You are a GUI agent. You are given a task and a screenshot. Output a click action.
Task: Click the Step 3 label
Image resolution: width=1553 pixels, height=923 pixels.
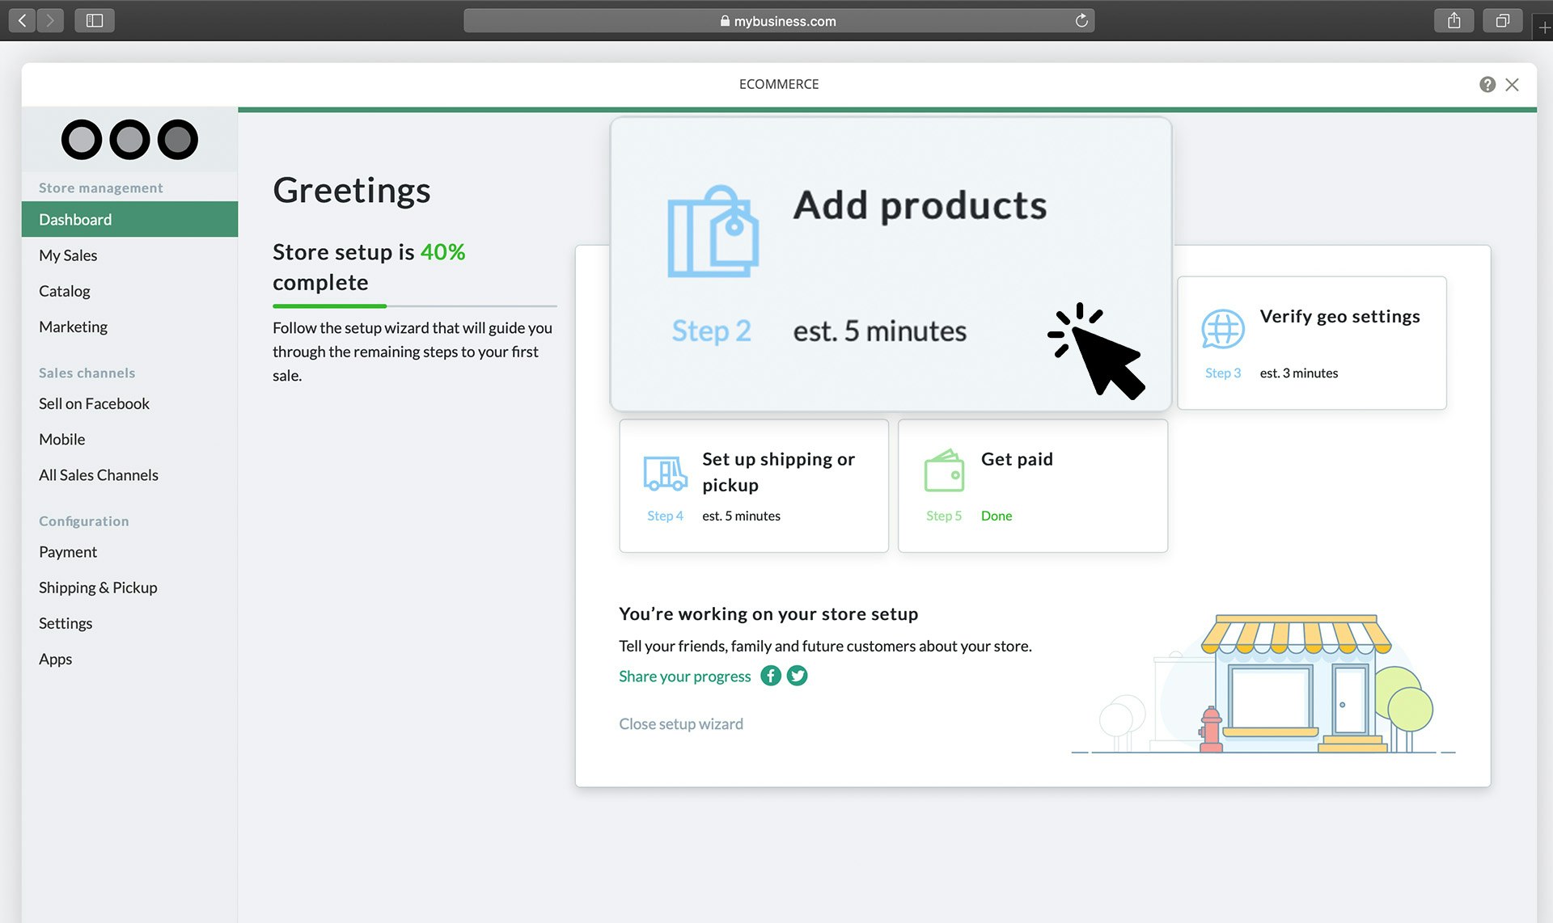pos(1222,373)
